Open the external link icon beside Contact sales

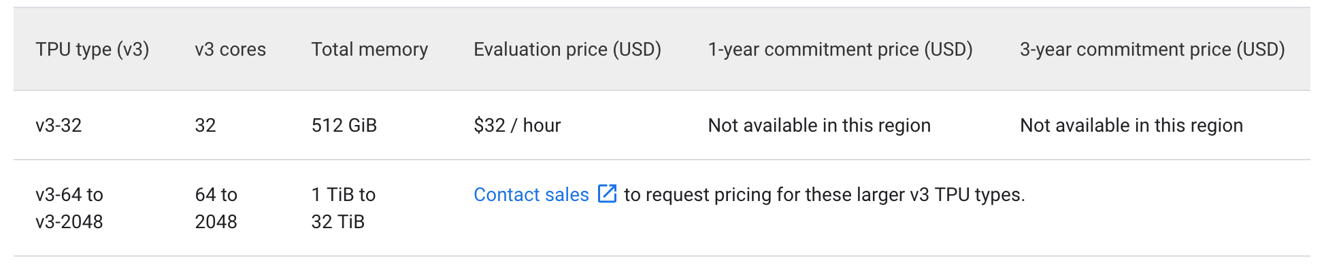607,194
